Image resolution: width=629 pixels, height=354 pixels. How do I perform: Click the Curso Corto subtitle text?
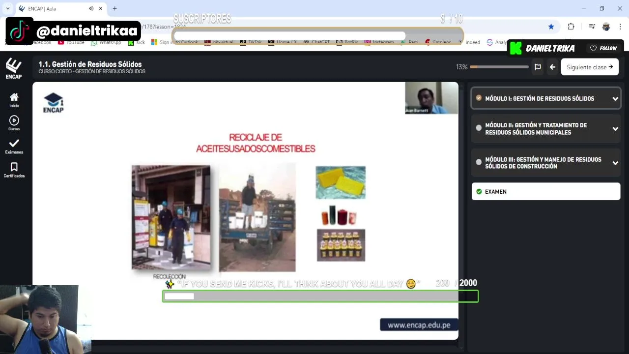point(92,72)
